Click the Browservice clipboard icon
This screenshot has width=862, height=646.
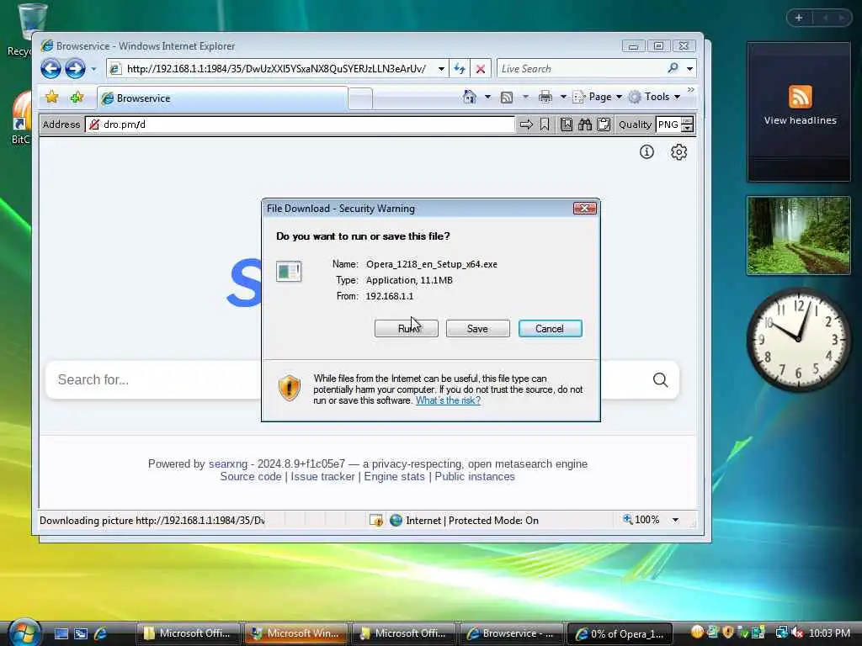click(x=604, y=124)
